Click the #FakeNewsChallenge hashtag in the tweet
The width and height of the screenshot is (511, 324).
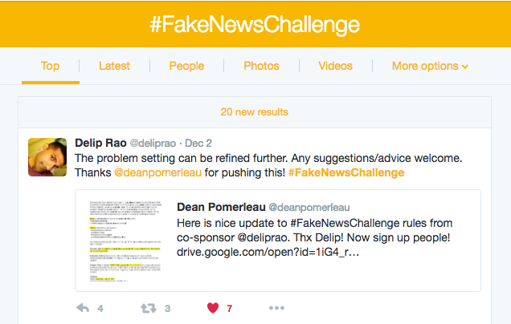point(346,172)
